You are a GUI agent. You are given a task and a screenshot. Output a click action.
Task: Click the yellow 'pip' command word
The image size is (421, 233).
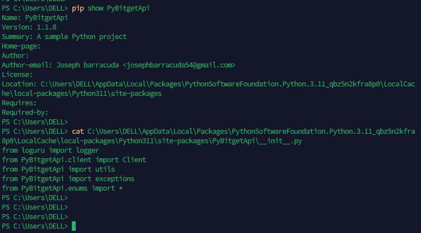click(78, 8)
